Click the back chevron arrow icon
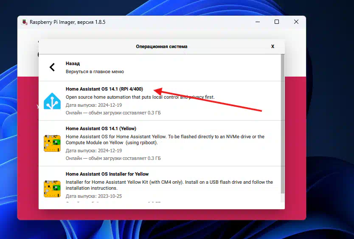 (x=52, y=67)
